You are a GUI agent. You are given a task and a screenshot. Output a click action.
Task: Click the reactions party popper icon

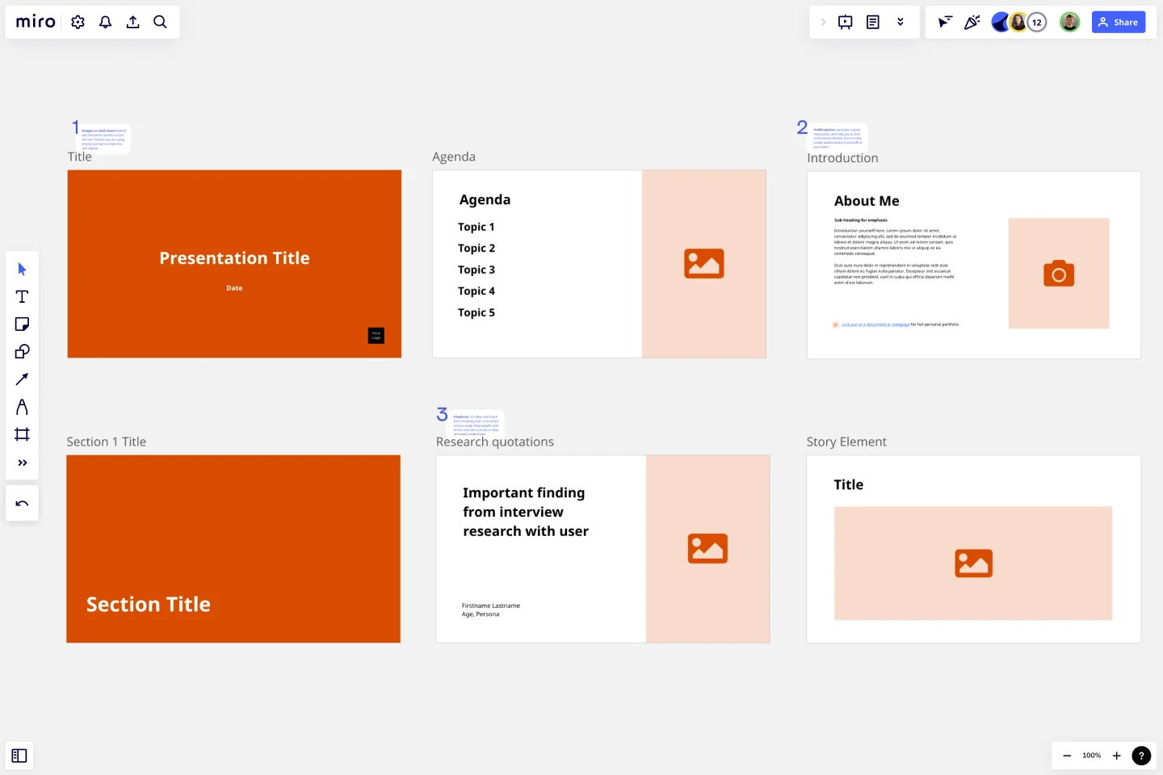972,22
